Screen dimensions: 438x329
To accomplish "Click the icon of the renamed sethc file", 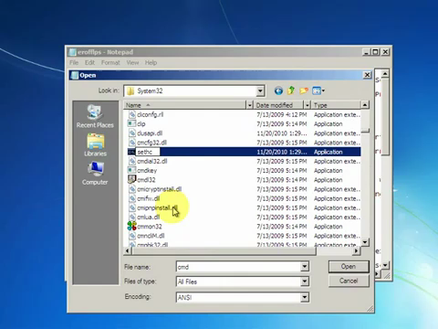I will pyautogui.click(x=131, y=152).
